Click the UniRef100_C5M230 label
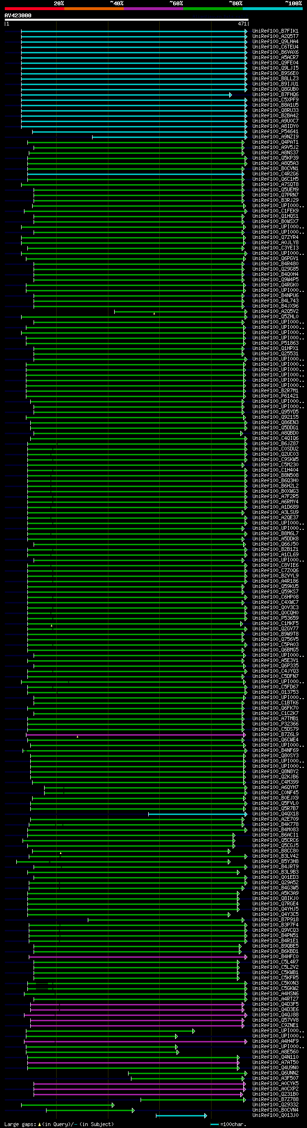Image resolution: width=307 pixels, height=1128 pixels. pos(275,465)
